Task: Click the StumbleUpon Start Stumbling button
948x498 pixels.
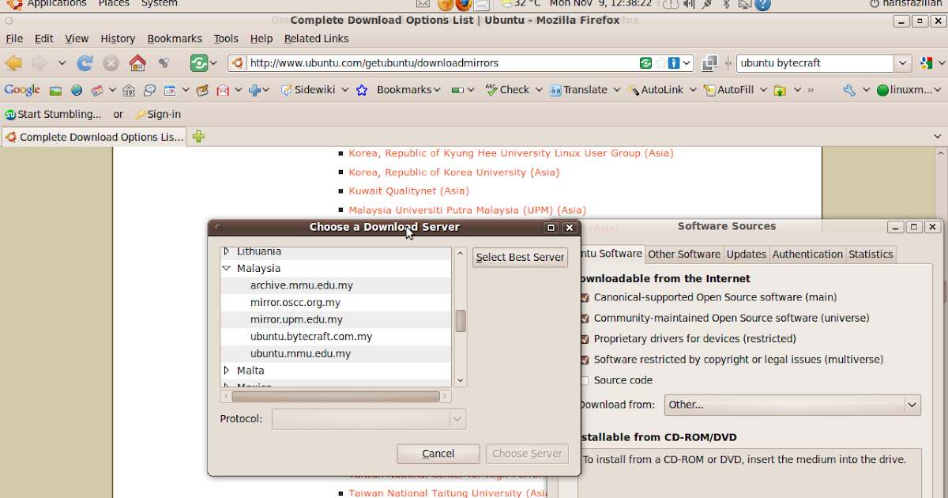Action: click(53, 115)
